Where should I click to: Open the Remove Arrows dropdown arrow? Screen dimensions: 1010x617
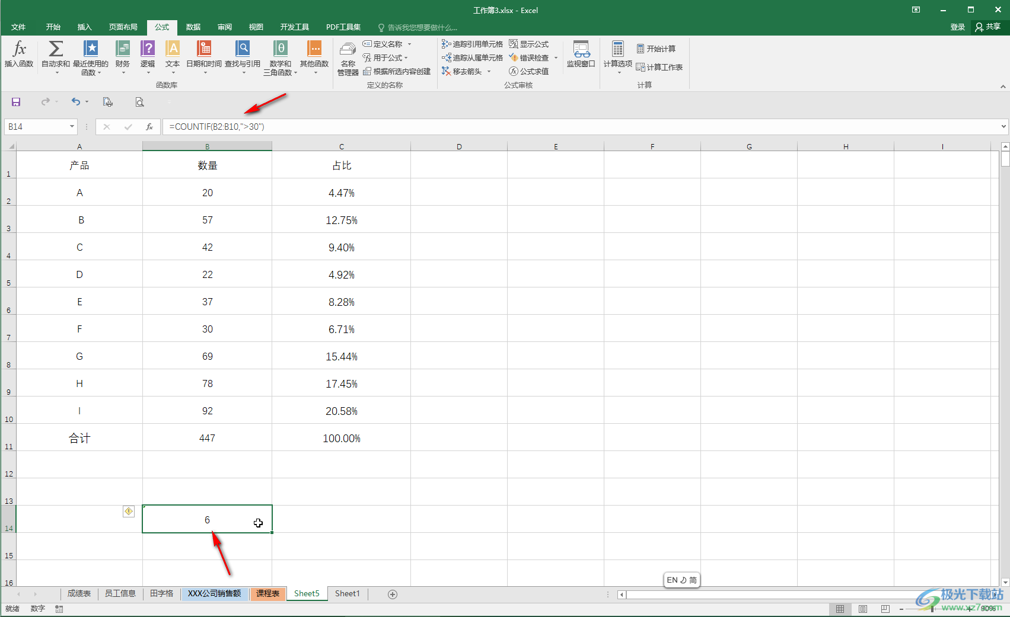(489, 72)
